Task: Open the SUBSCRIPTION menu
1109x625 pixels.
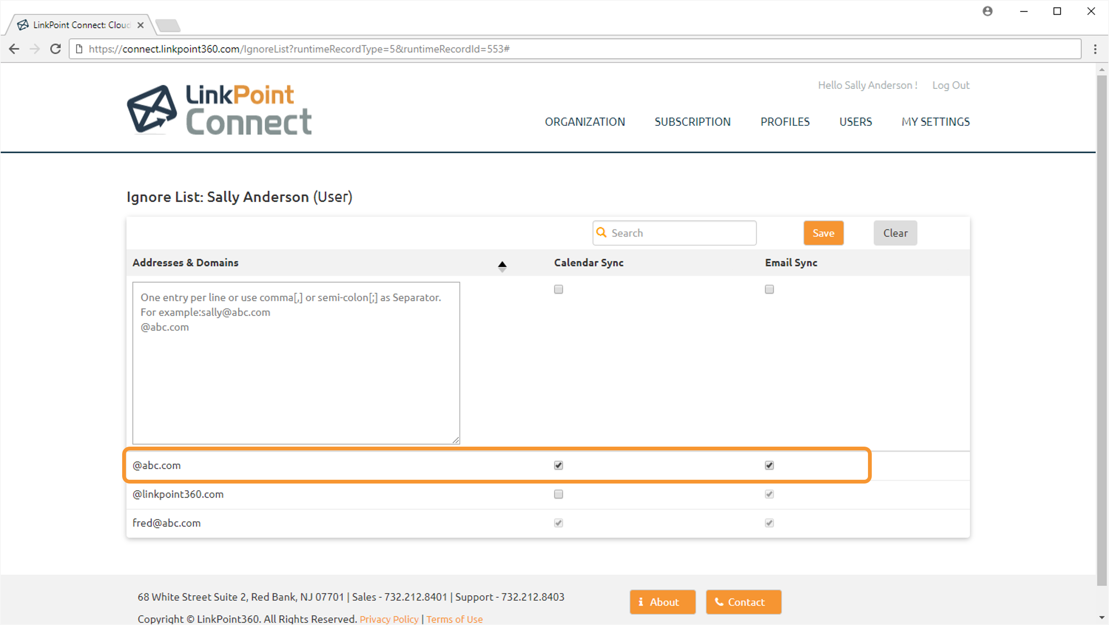Action: tap(692, 122)
